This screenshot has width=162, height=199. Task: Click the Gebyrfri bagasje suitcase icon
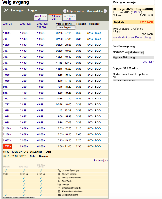59,174
